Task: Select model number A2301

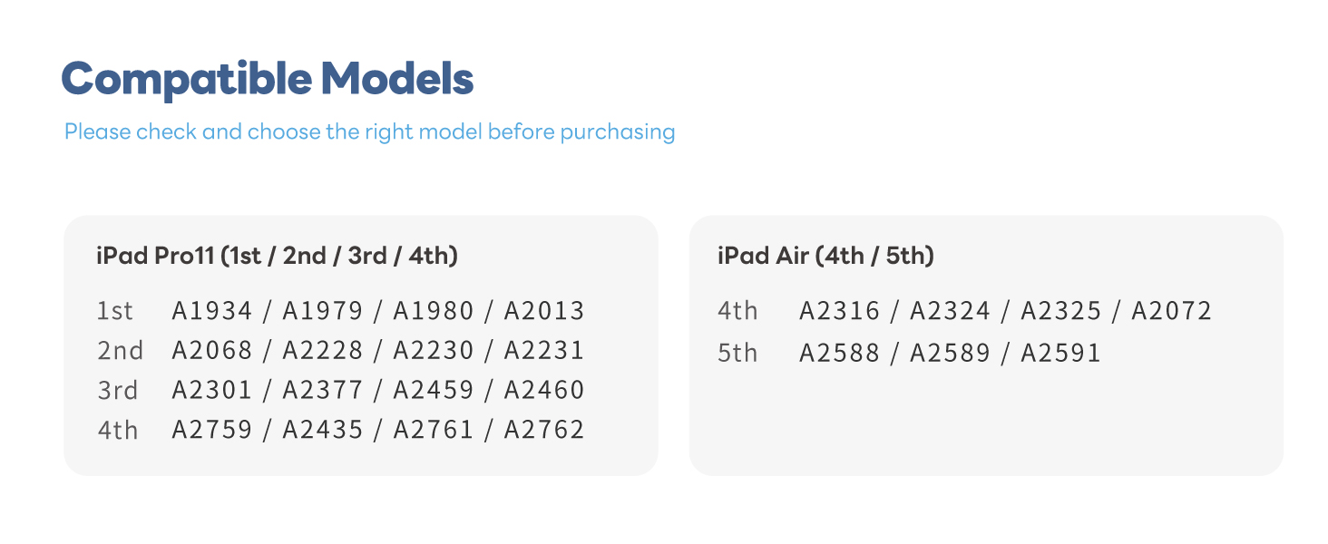Action: pos(212,390)
